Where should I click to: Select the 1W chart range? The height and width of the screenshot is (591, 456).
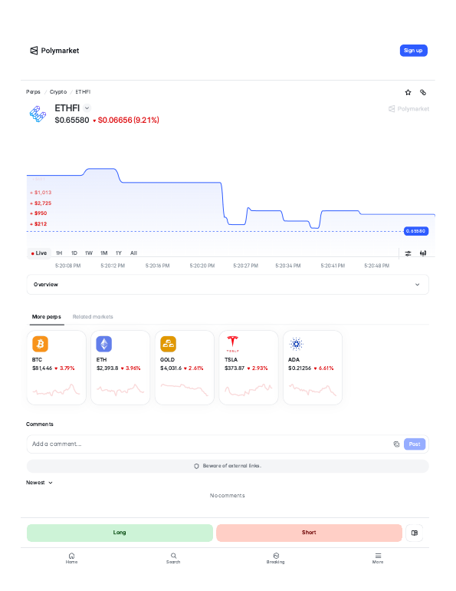click(89, 253)
